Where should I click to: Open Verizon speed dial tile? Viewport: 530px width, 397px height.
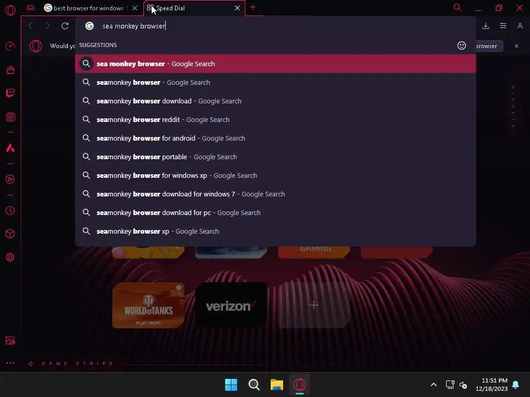(x=231, y=305)
